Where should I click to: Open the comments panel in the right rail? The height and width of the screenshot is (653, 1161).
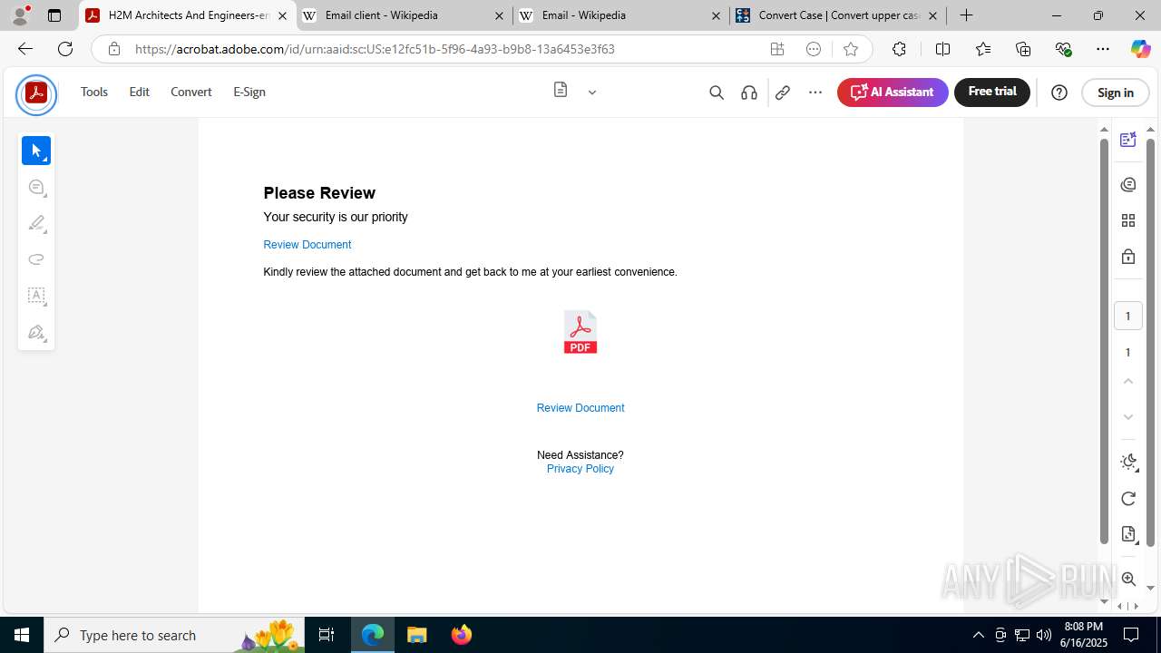click(x=1128, y=185)
